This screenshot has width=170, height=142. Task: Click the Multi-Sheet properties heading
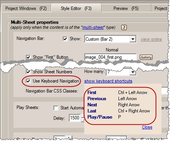(35, 22)
